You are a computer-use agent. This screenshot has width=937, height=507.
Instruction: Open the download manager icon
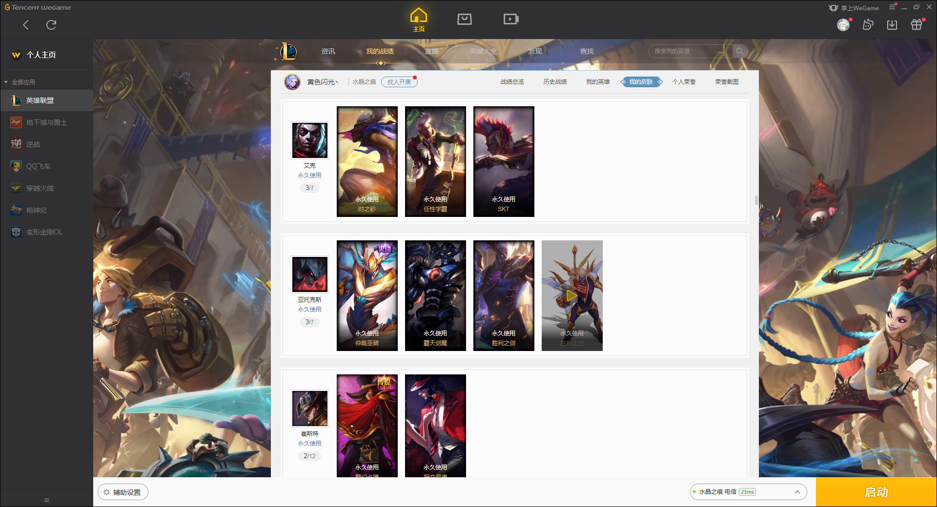892,25
